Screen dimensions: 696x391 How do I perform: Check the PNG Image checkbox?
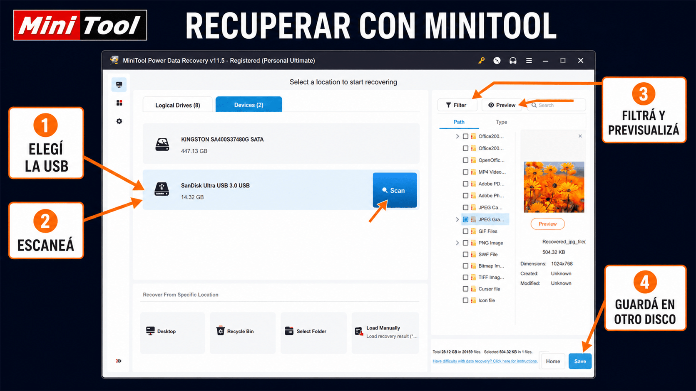click(x=465, y=243)
